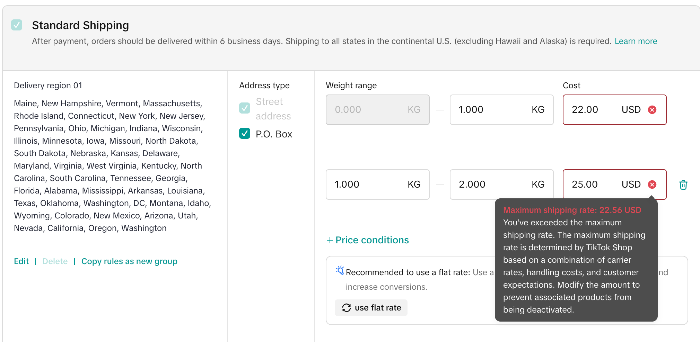Click the 22.00 cost input field

coord(593,110)
